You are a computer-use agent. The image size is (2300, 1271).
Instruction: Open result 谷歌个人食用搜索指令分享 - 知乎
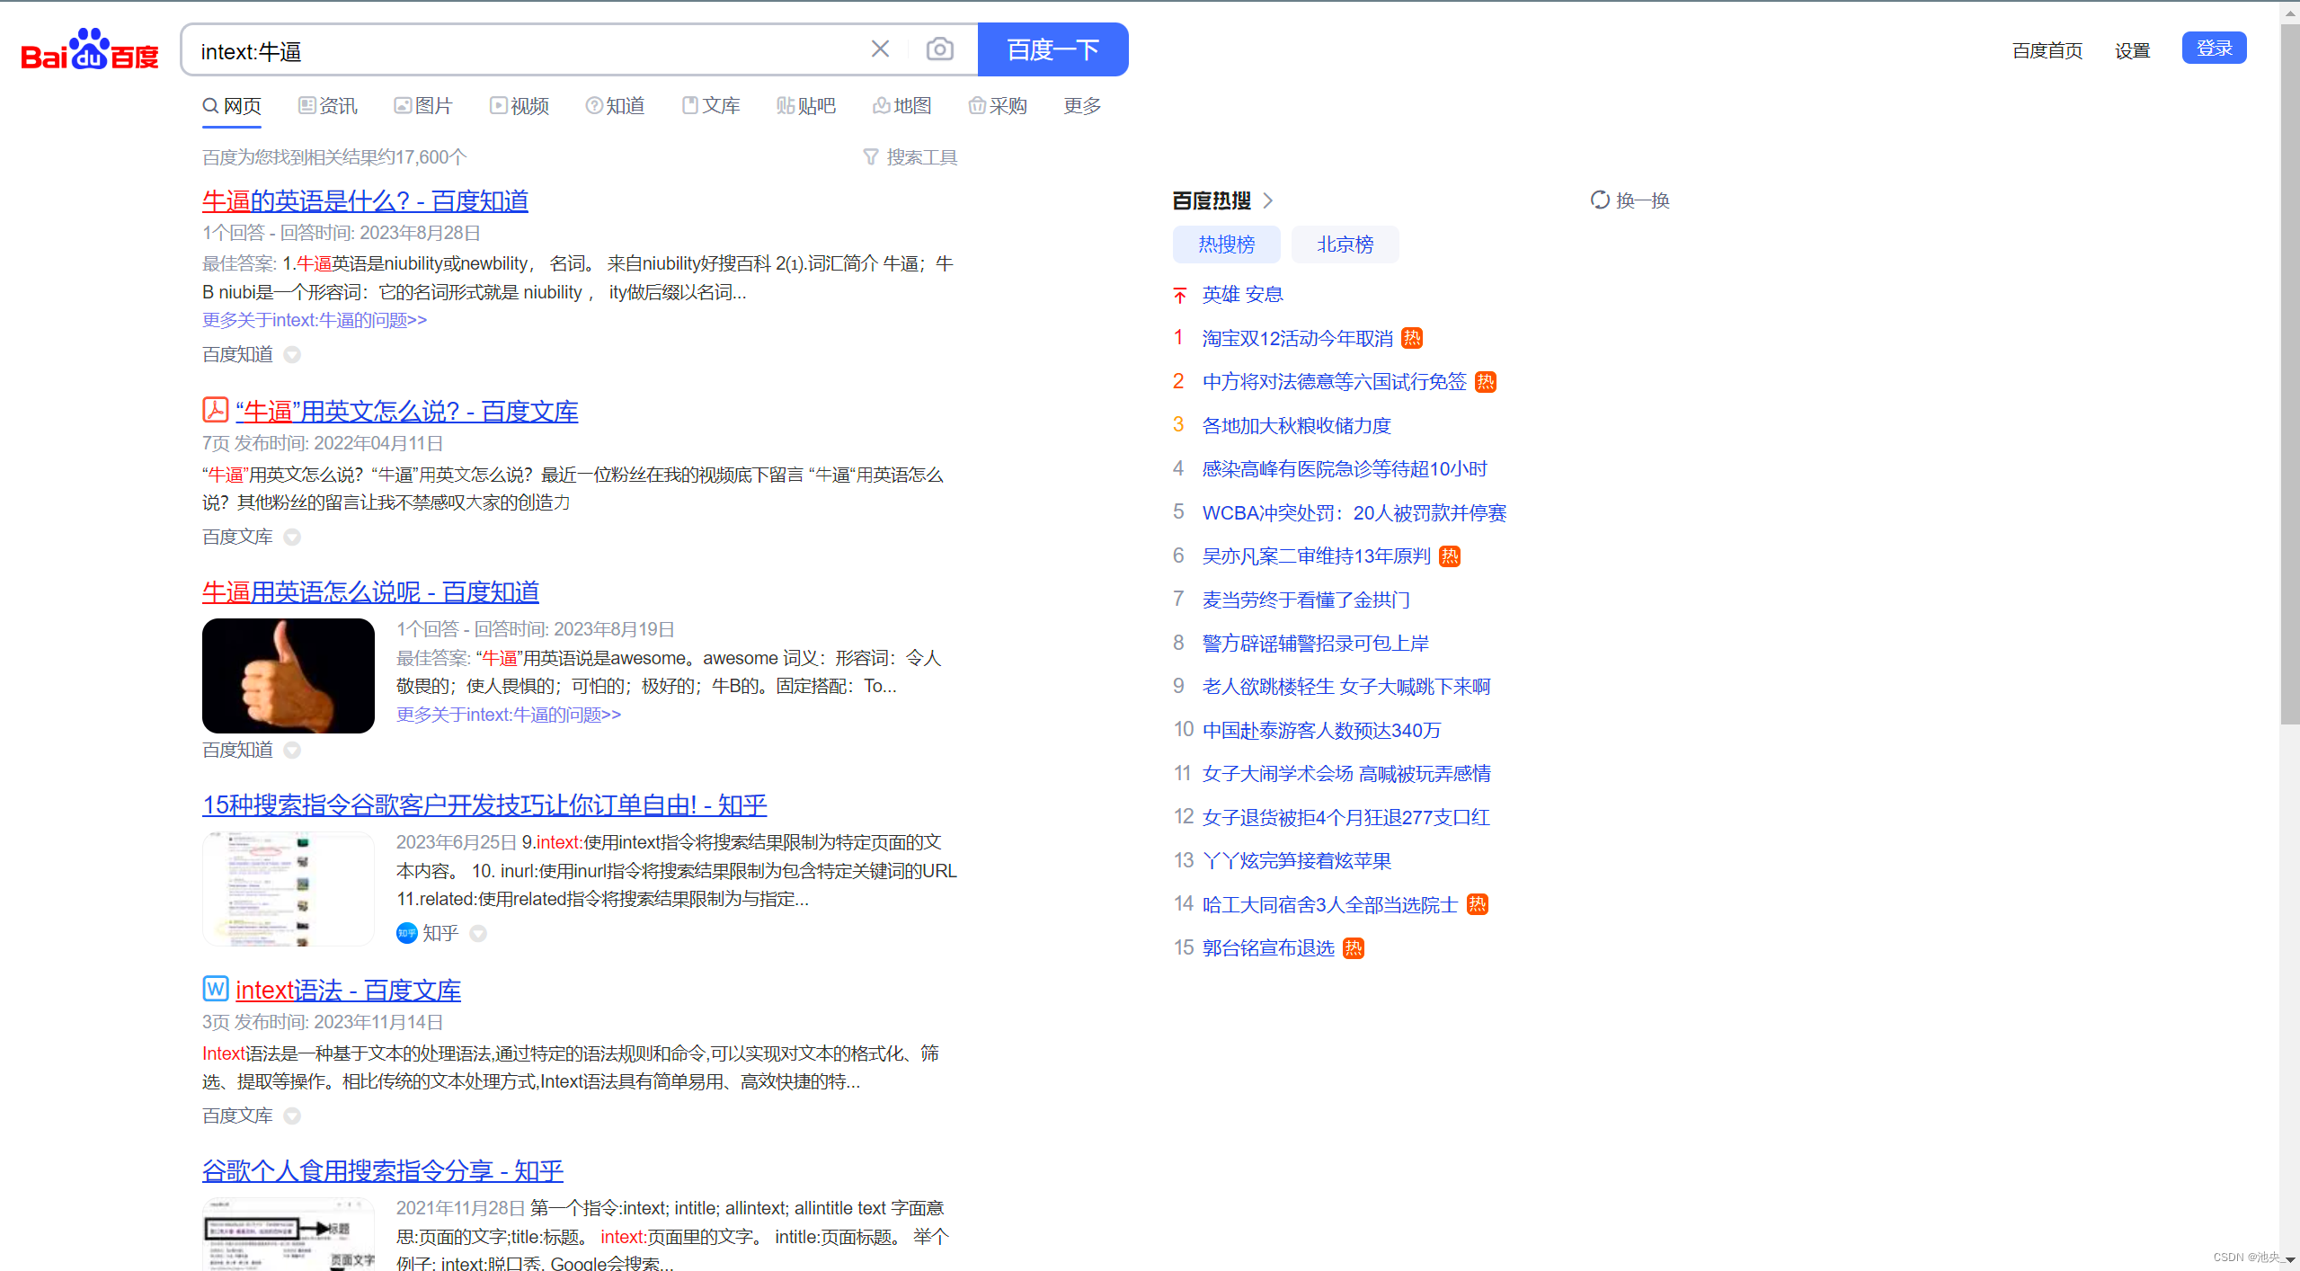click(383, 1171)
